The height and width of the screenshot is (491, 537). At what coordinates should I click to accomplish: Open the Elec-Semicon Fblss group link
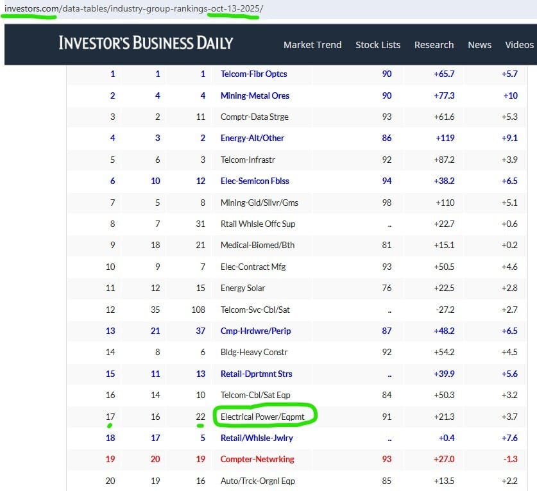[255, 181]
